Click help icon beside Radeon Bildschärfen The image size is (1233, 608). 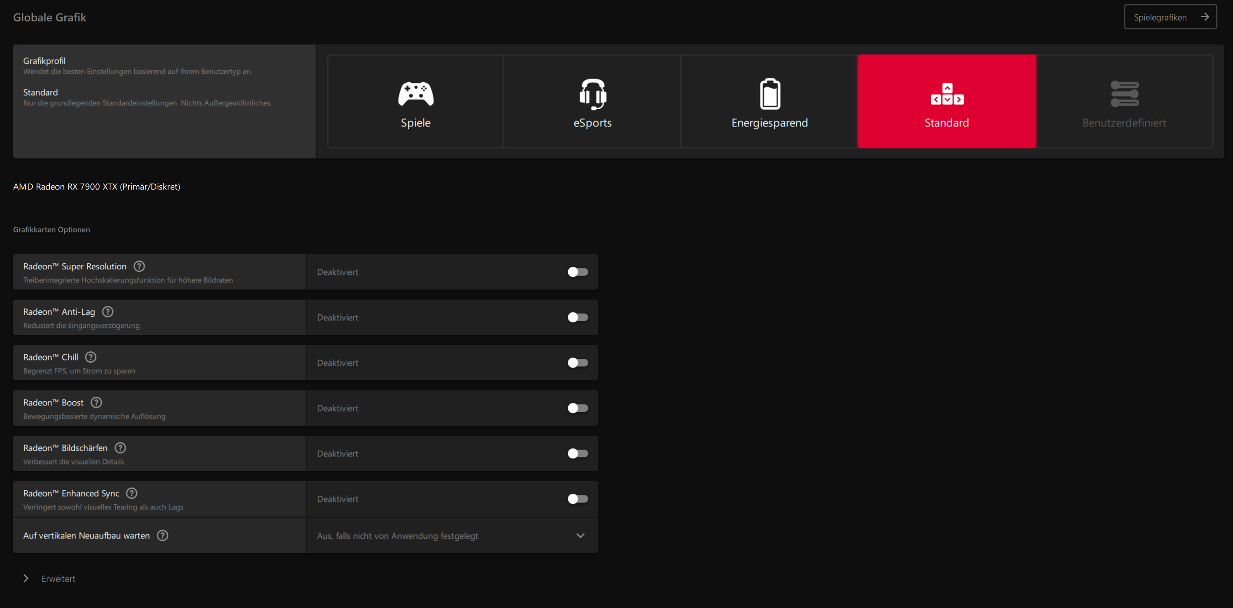point(120,448)
